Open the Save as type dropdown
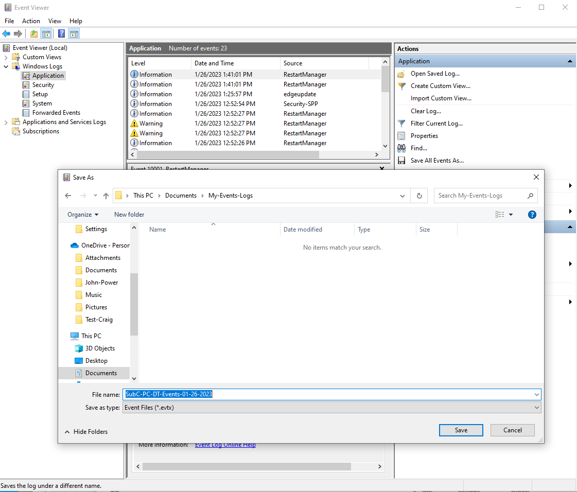Image resolution: width=577 pixels, height=492 pixels. [331, 408]
